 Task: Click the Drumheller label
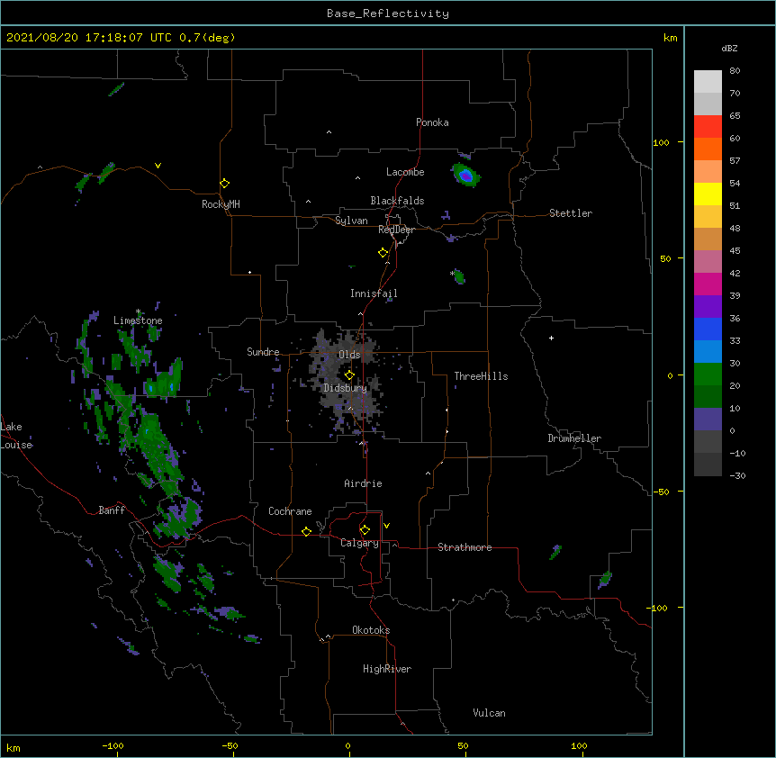click(574, 438)
